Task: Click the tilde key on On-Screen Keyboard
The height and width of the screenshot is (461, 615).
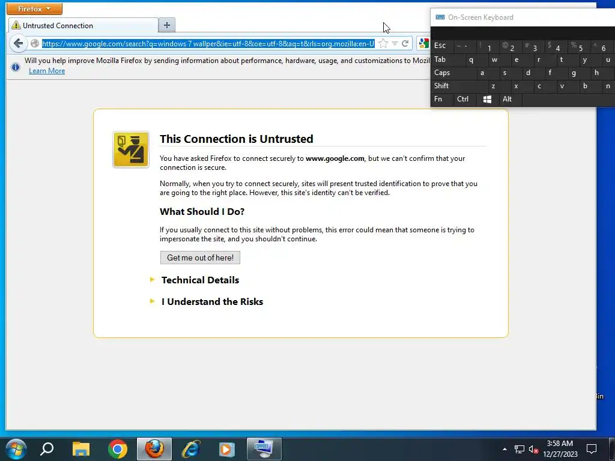Action: click(x=465, y=47)
